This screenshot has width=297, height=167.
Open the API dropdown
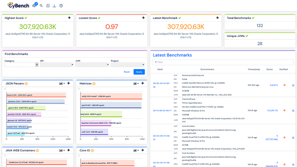pyautogui.click(x=57, y=65)
